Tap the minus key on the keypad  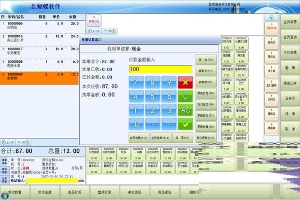coord(169,125)
